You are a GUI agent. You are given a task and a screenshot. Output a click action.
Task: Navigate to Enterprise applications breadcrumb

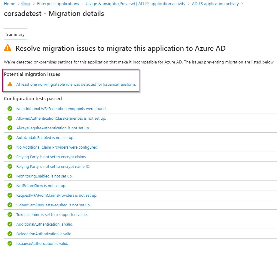(58, 4)
